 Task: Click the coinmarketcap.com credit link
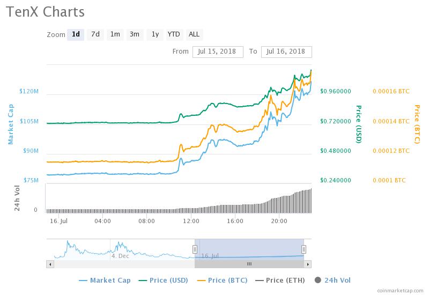coord(400,291)
